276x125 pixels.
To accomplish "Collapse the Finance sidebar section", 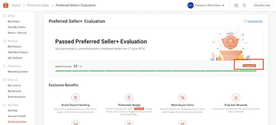I will [13, 80].
